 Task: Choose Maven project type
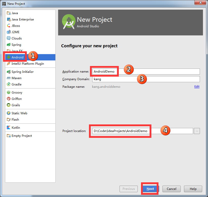(x=30, y=78)
